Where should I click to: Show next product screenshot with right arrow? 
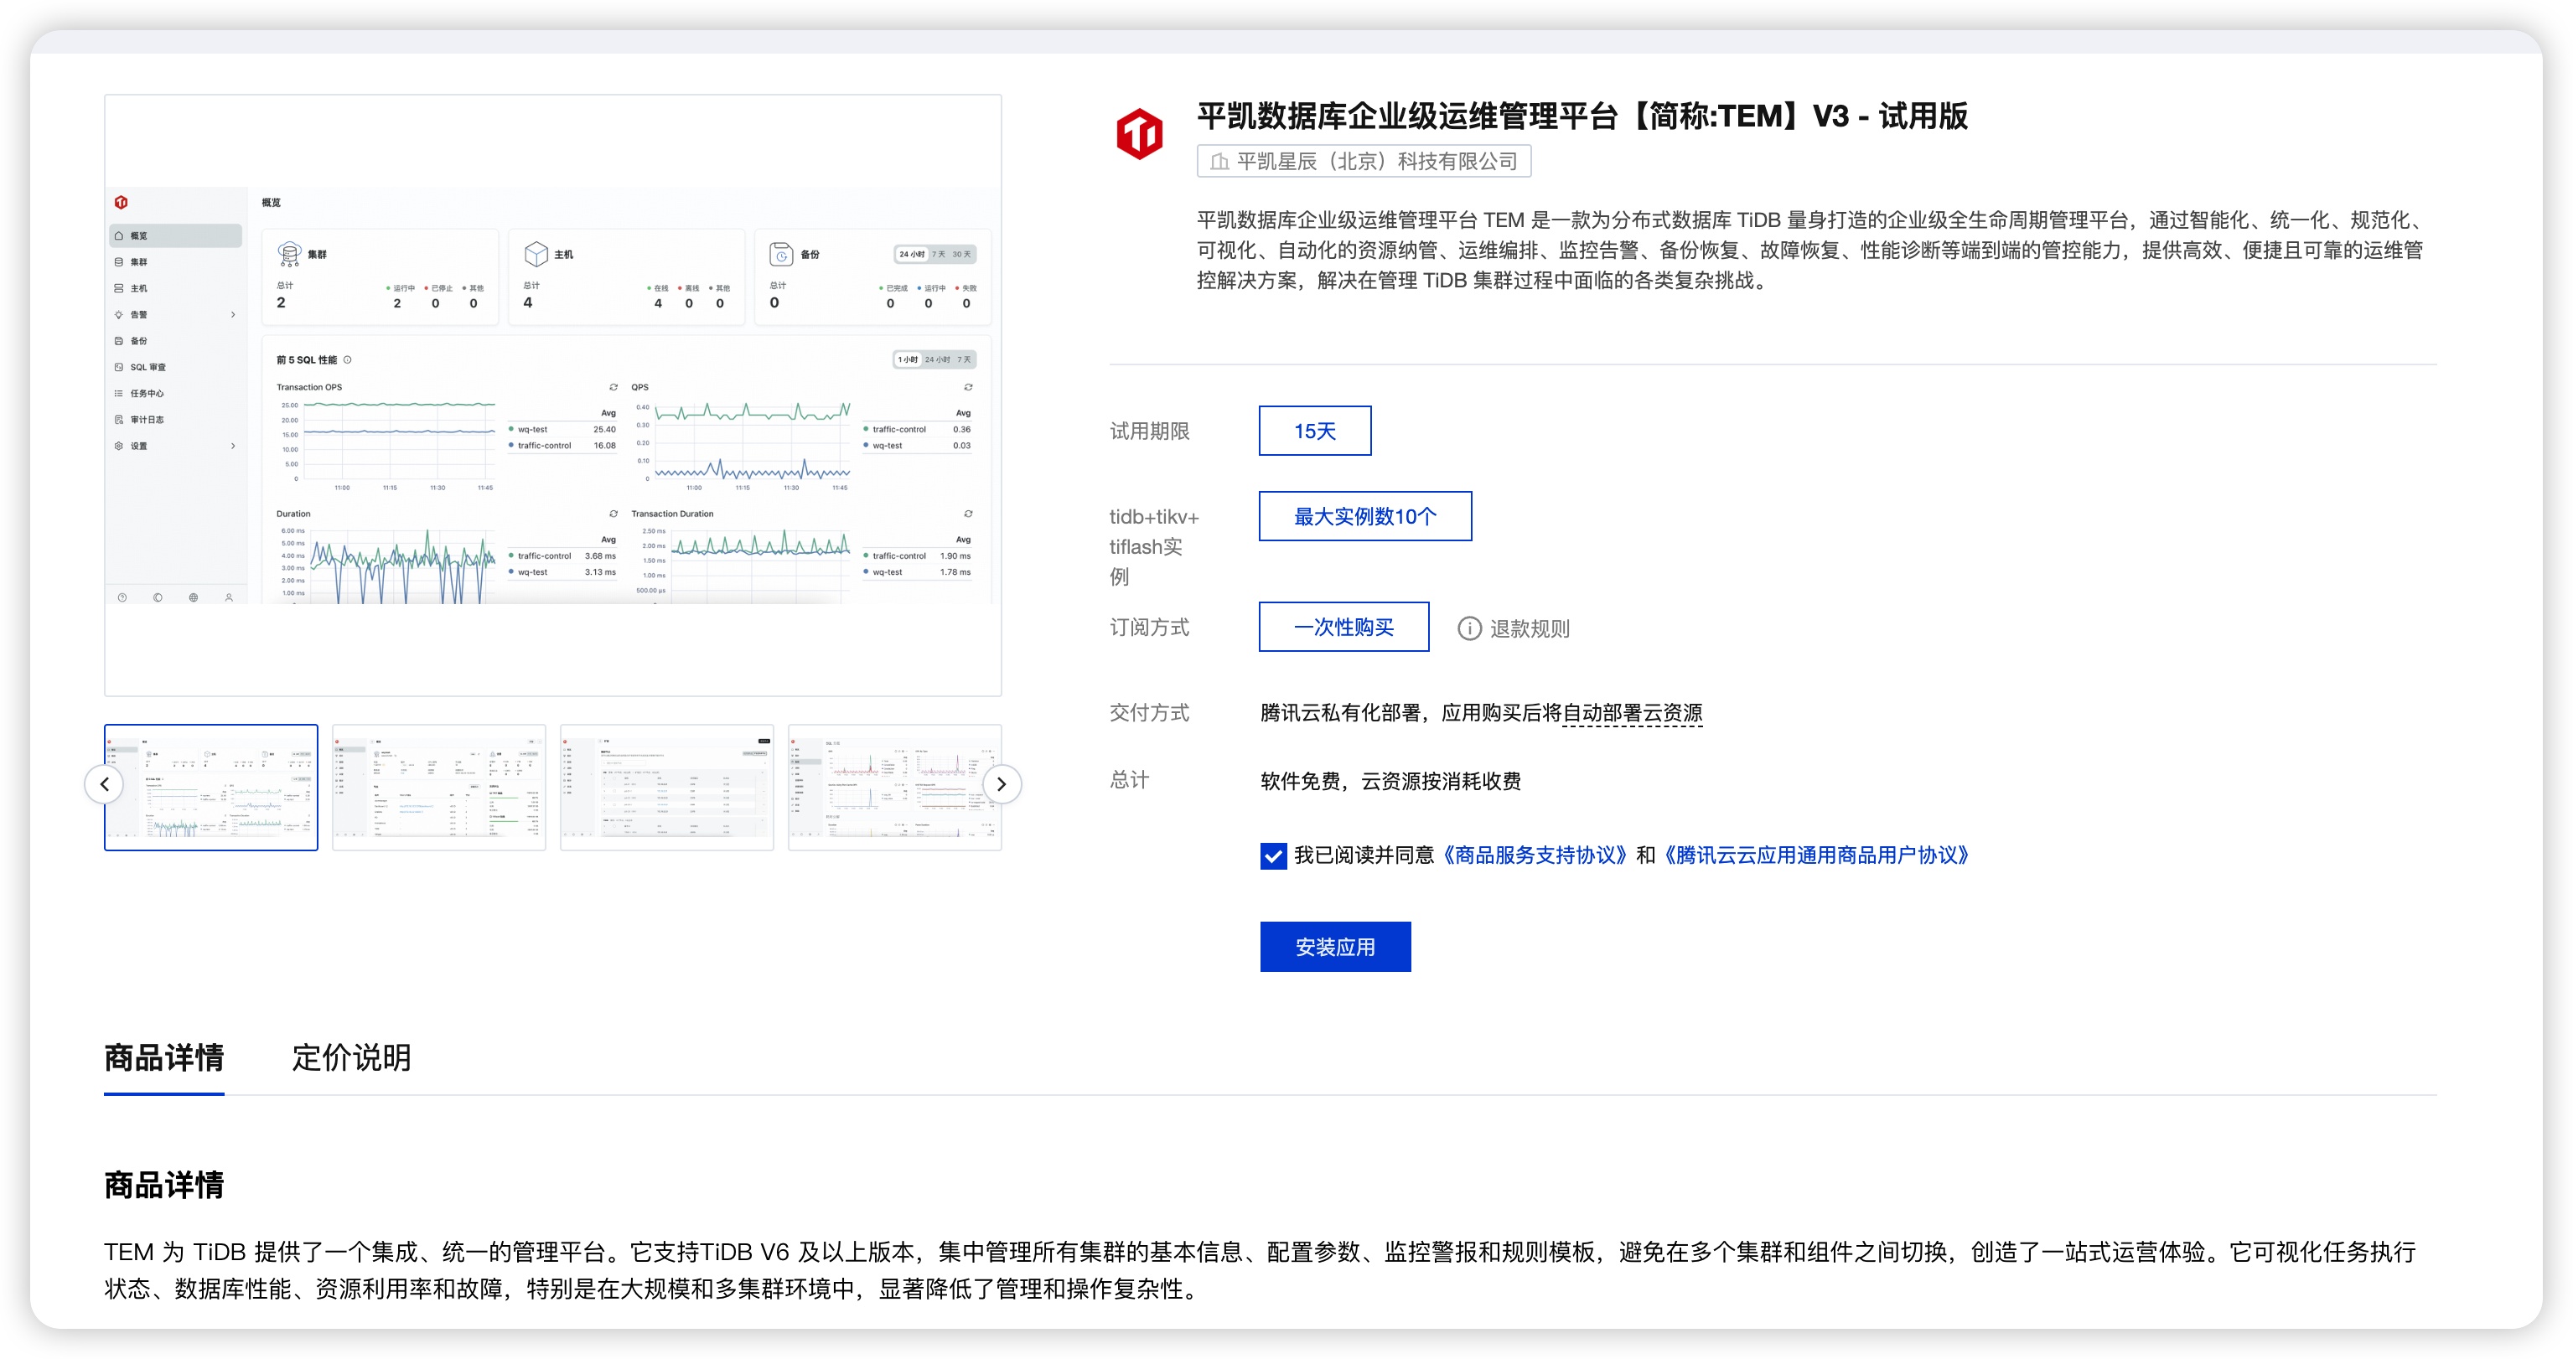pyautogui.click(x=1003, y=785)
